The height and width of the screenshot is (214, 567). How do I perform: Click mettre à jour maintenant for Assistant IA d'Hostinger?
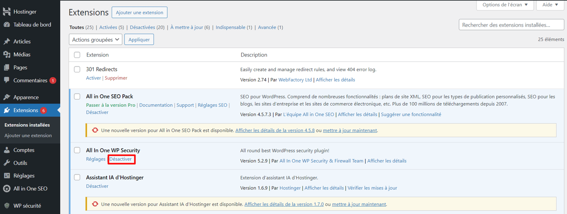point(359,204)
